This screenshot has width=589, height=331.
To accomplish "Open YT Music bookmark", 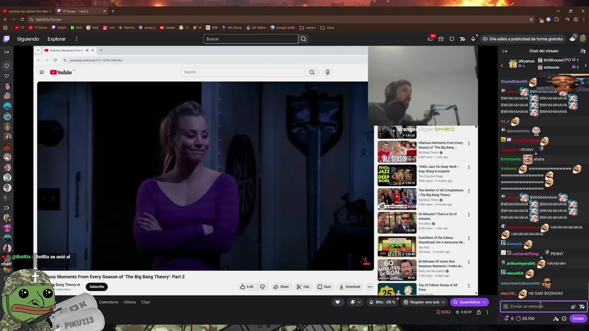I will [38, 28].
